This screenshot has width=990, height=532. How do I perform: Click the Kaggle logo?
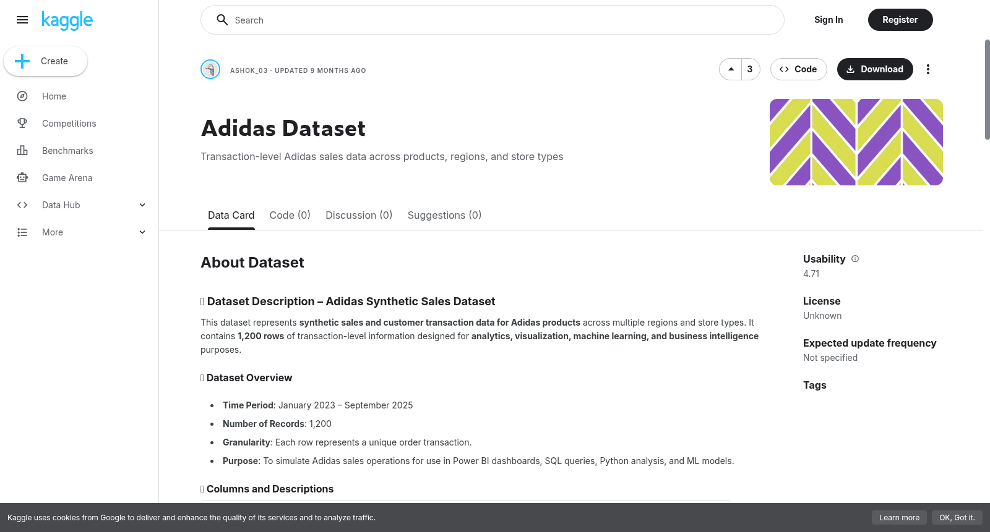(x=67, y=20)
